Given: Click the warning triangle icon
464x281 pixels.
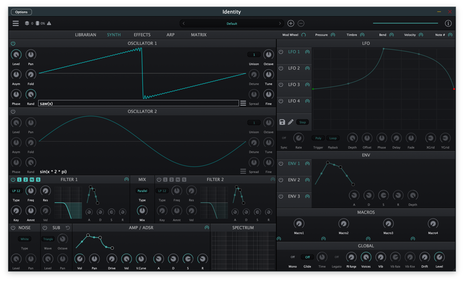Looking at the screenshot, I should (49, 24).
